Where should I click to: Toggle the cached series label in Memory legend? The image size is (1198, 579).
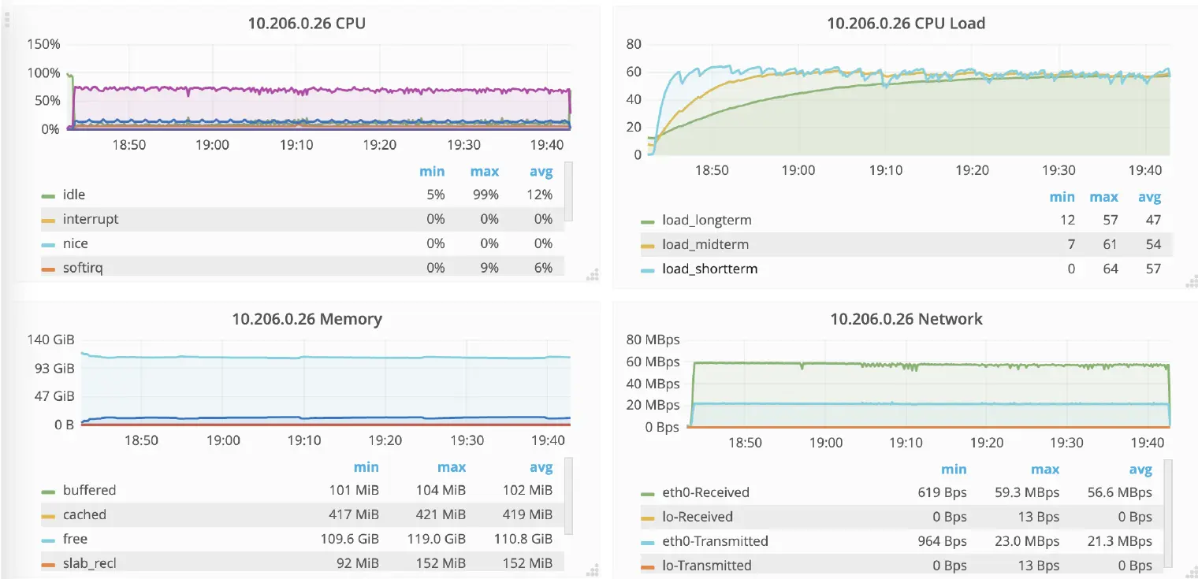coord(84,514)
